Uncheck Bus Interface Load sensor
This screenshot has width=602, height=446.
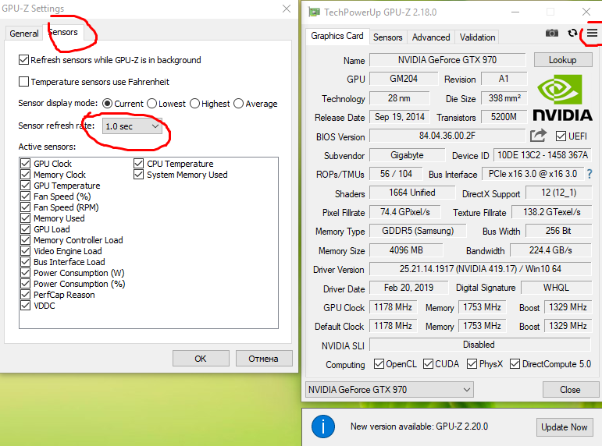[25, 262]
